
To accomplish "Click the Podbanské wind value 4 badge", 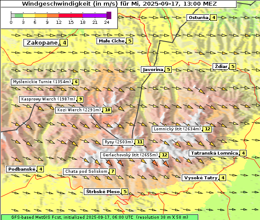I will point(40,169).
